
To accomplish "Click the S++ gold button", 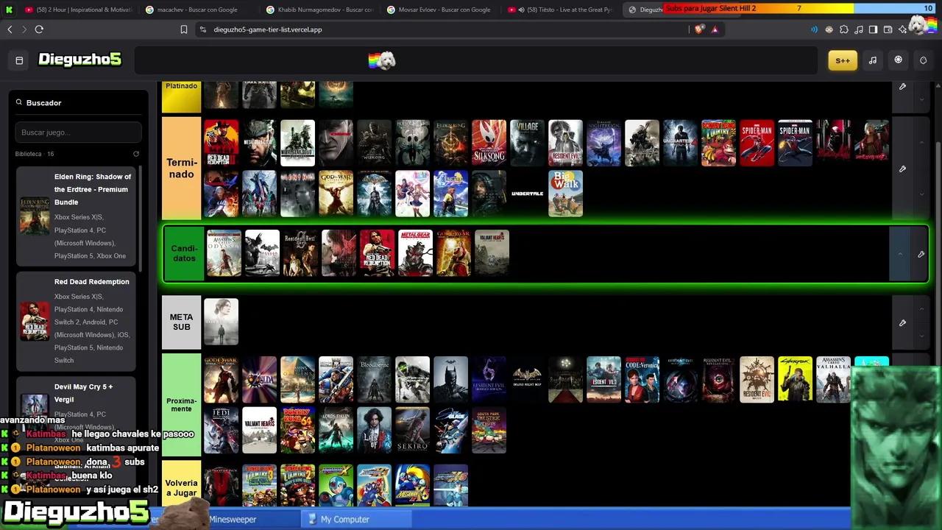I will 843,60.
